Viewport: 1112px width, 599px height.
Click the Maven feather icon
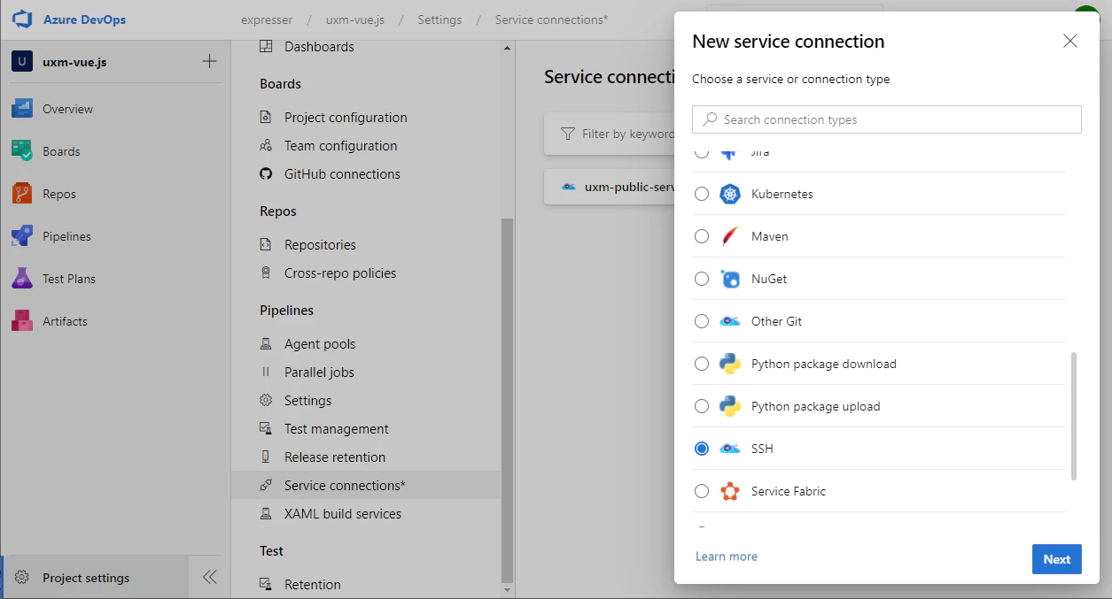(730, 236)
